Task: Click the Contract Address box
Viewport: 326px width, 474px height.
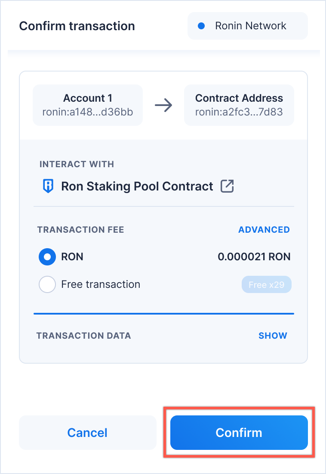Action: [239, 105]
